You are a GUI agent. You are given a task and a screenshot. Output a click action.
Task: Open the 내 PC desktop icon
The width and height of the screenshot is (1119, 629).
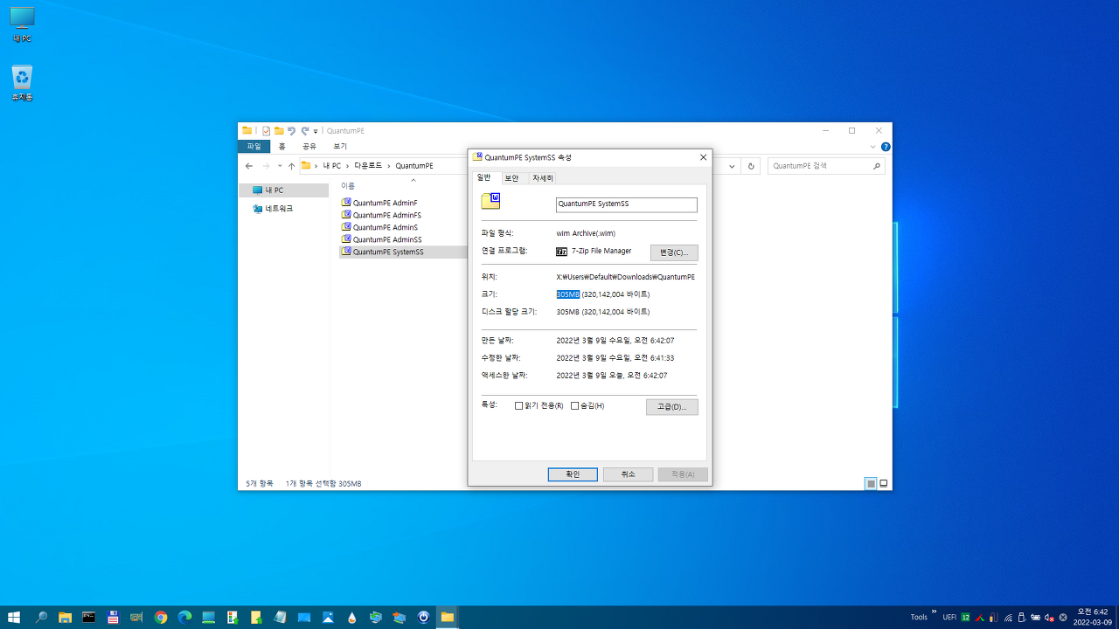click(22, 24)
